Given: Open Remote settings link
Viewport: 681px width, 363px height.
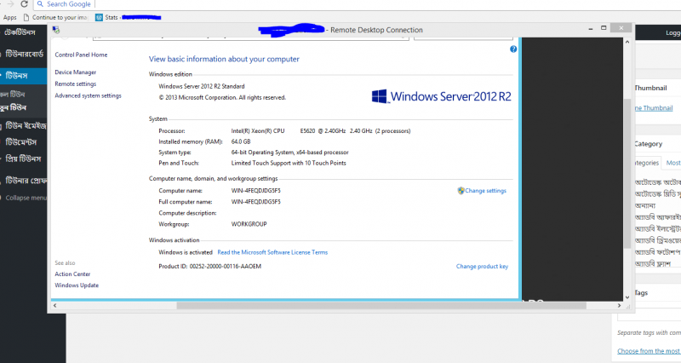Looking at the screenshot, I should [76, 84].
